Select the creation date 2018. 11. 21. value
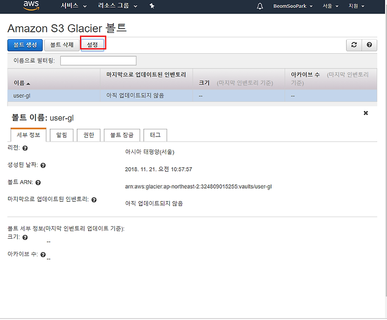The height and width of the screenshot is (320, 387). 159,169
